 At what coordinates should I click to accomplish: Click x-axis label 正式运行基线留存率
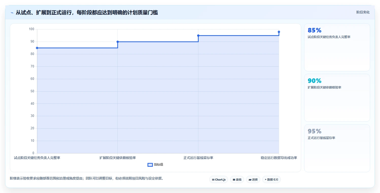click(x=198, y=158)
